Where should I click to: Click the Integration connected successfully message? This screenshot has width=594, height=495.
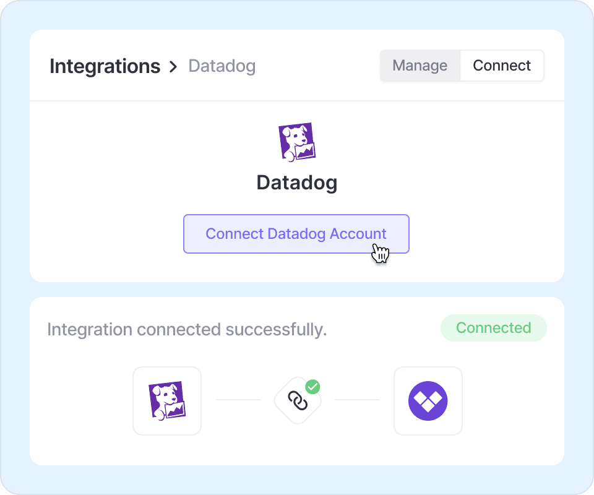pyautogui.click(x=187, y=330)
